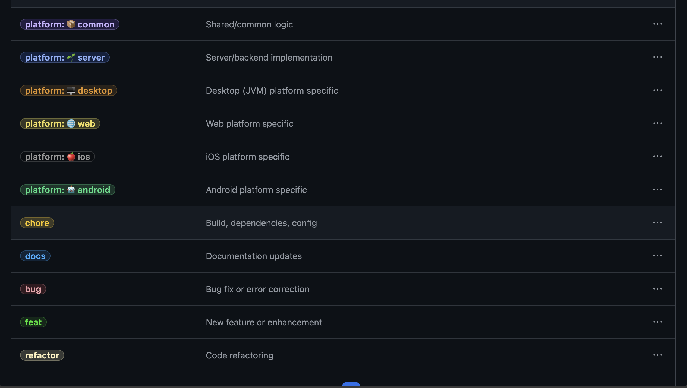This screenshot has width=687, height=388.
Task: Open the yellow platform web label
Action: point(60,124)
